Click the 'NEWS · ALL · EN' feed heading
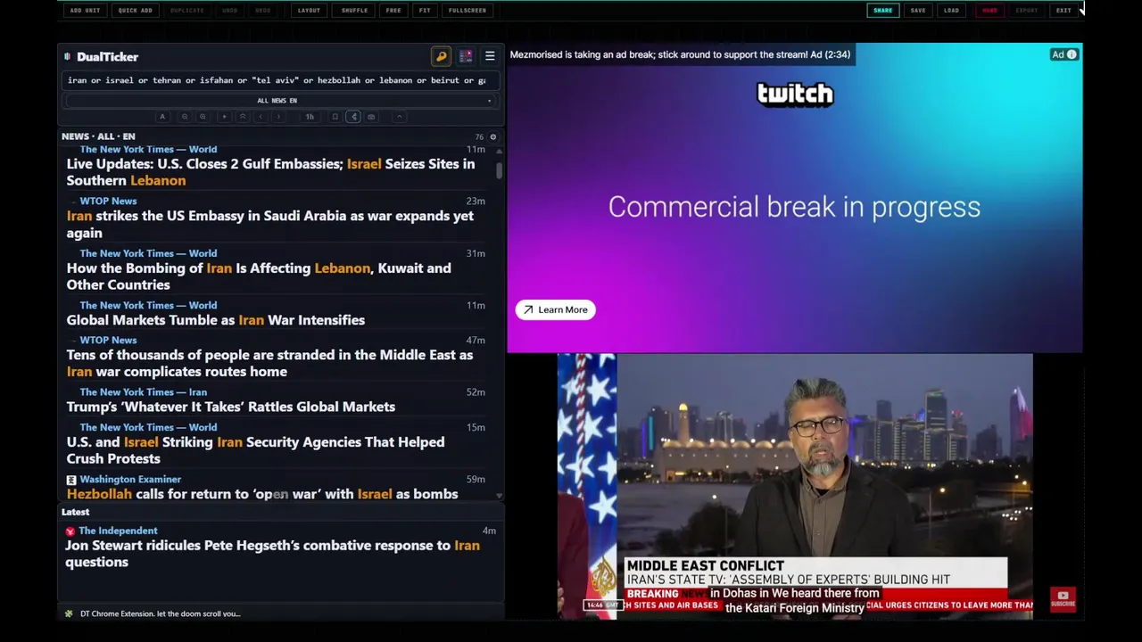This screenshot has width=1142, height=642. pos(98,136)
